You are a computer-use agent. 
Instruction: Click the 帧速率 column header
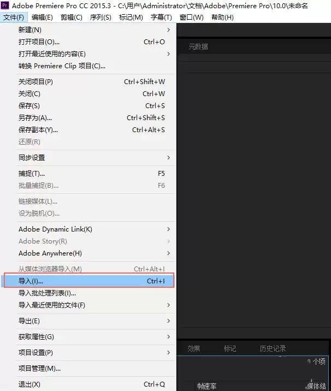(x=207, y=386)
